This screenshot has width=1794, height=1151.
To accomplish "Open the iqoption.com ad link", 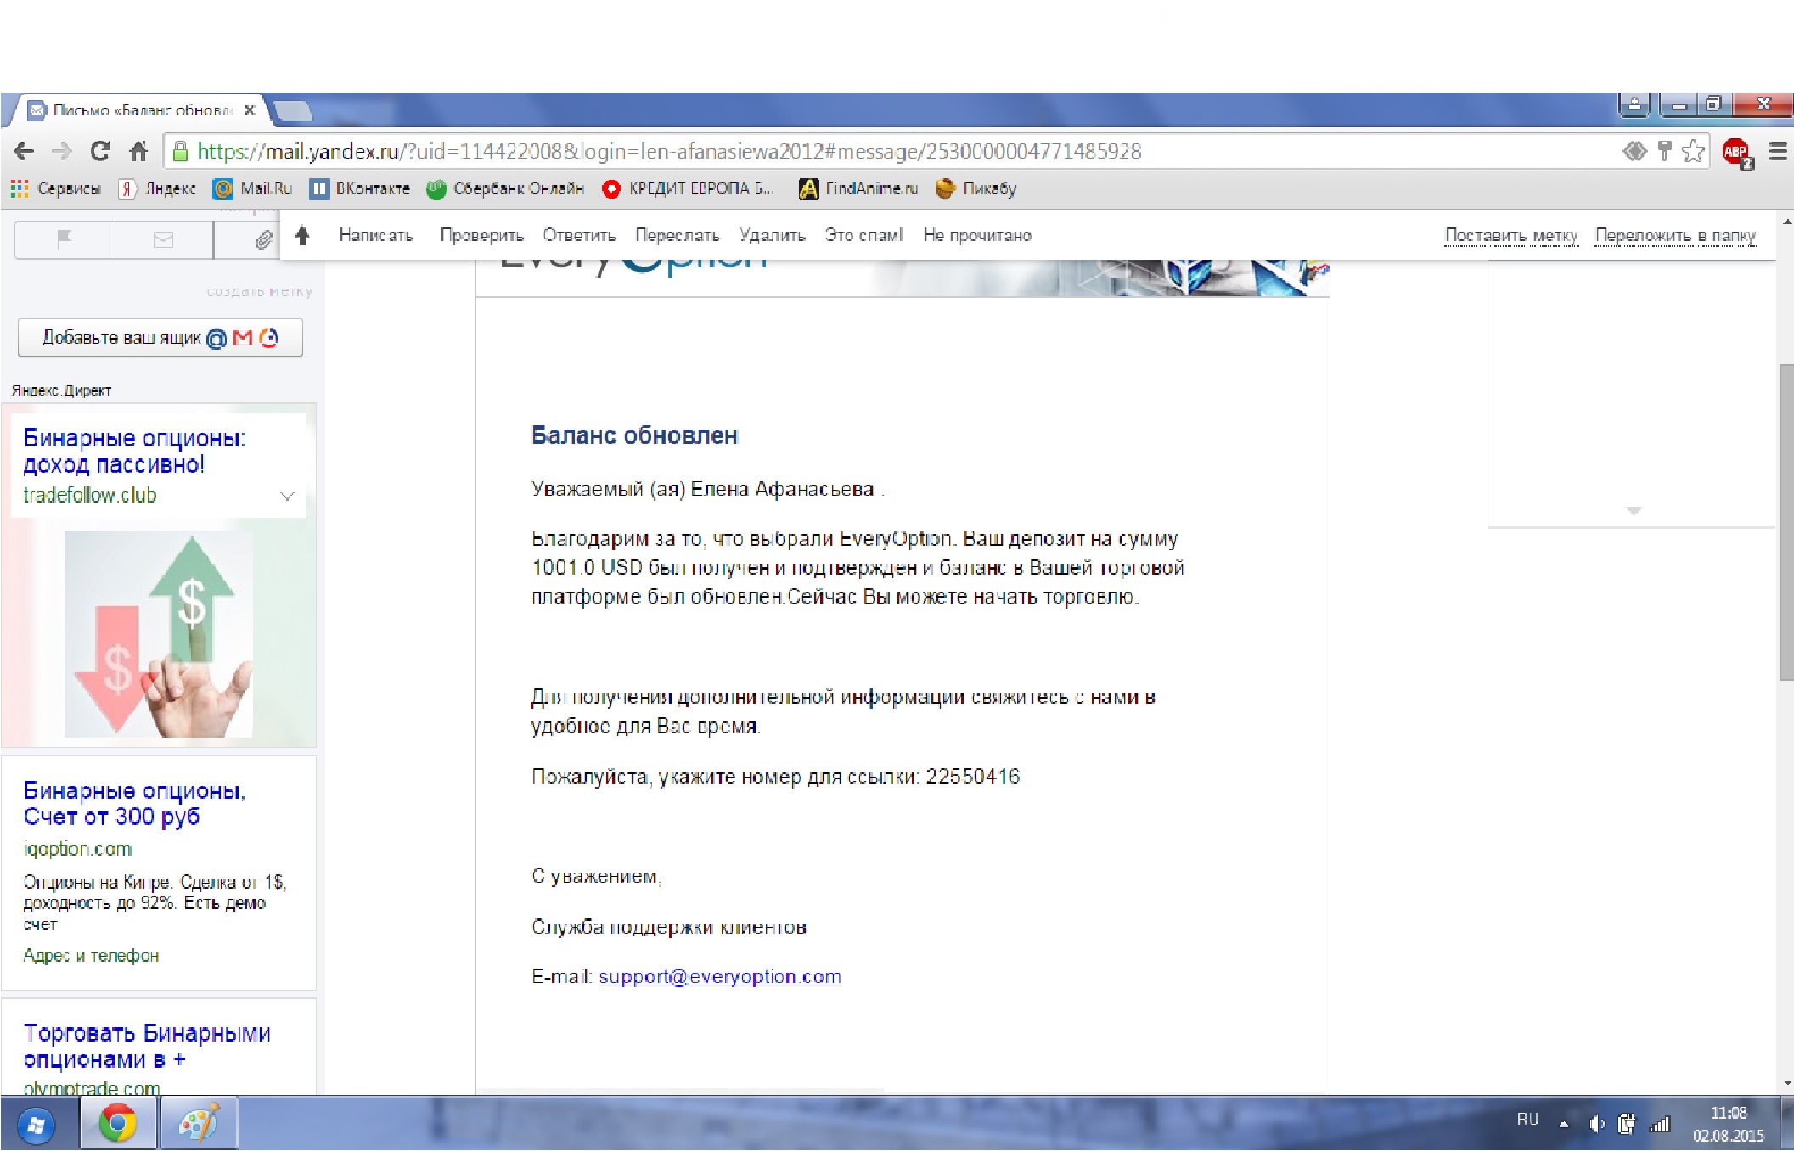I will (77, 849).
